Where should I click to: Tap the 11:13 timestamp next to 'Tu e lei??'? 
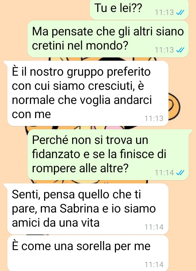(x=164, y=13)
